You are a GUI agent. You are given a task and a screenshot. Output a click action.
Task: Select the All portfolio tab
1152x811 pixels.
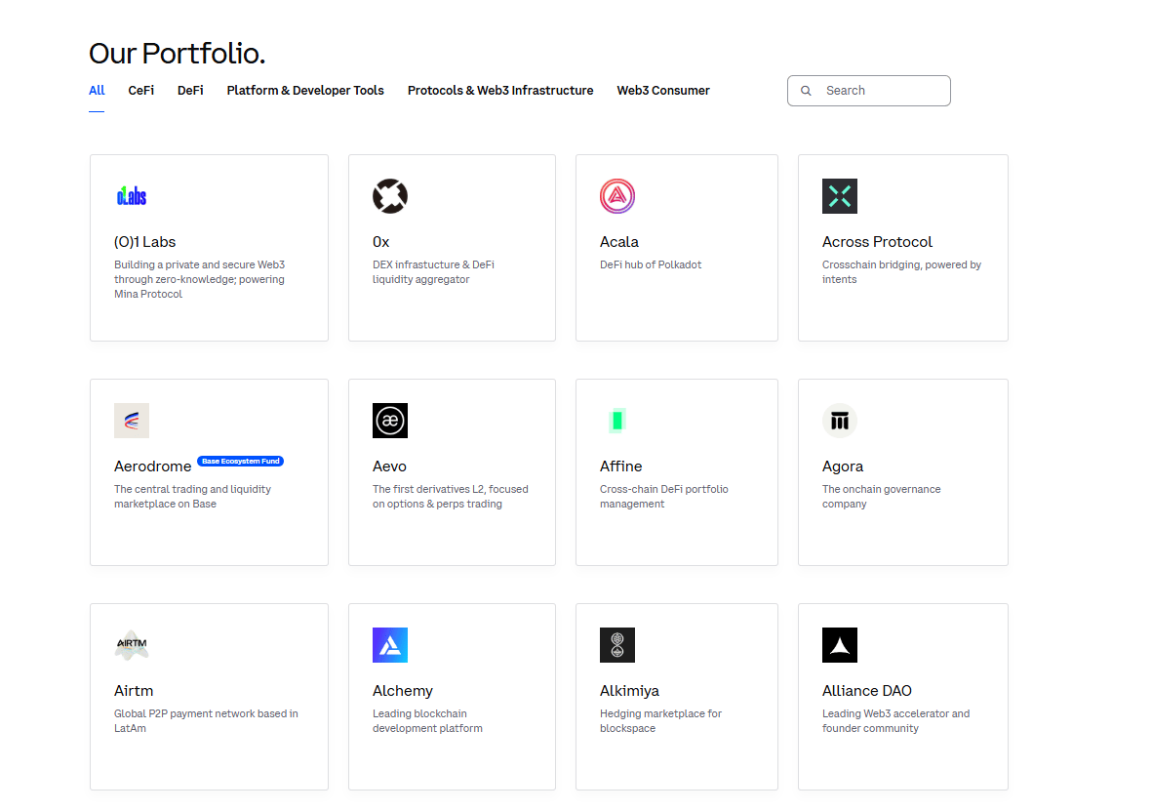97,91
